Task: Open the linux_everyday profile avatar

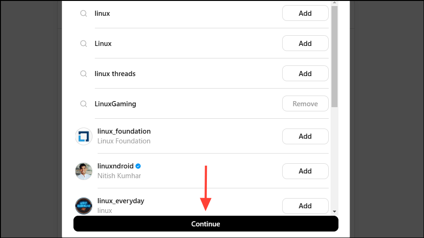Action: (x=84, y=206)
